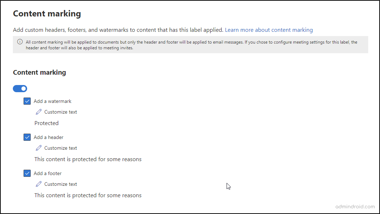Click the Content marking section heading
The width and height of the screenshot is (380, 214).
[x=39, y=72]
